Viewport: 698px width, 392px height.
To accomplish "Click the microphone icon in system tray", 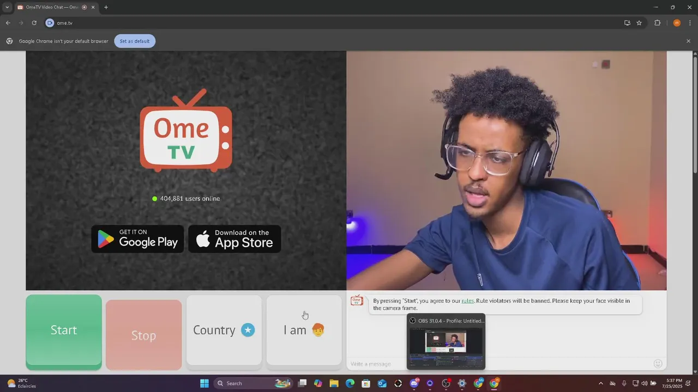I will [x=624, y=383].
